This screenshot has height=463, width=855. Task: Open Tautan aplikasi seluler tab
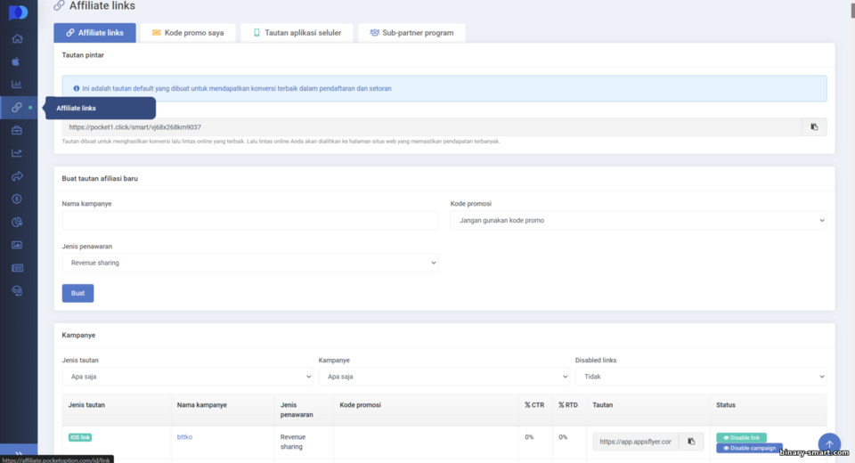[297, 33]
